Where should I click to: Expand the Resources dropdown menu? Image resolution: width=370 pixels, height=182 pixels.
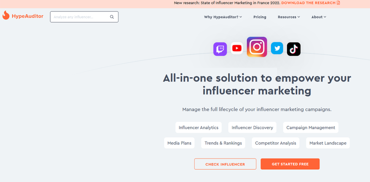coord(289,17)
